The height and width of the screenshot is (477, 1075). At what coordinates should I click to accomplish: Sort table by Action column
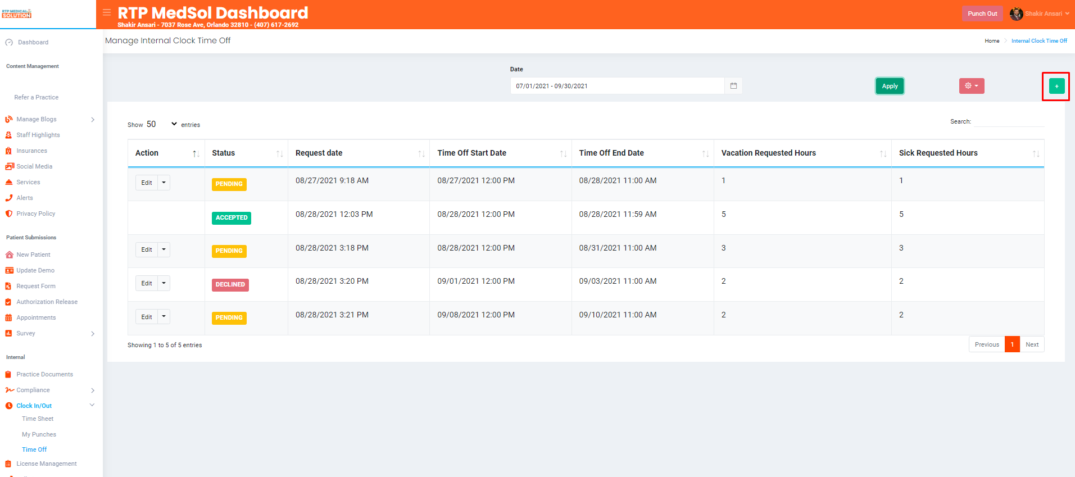(166, 153)
